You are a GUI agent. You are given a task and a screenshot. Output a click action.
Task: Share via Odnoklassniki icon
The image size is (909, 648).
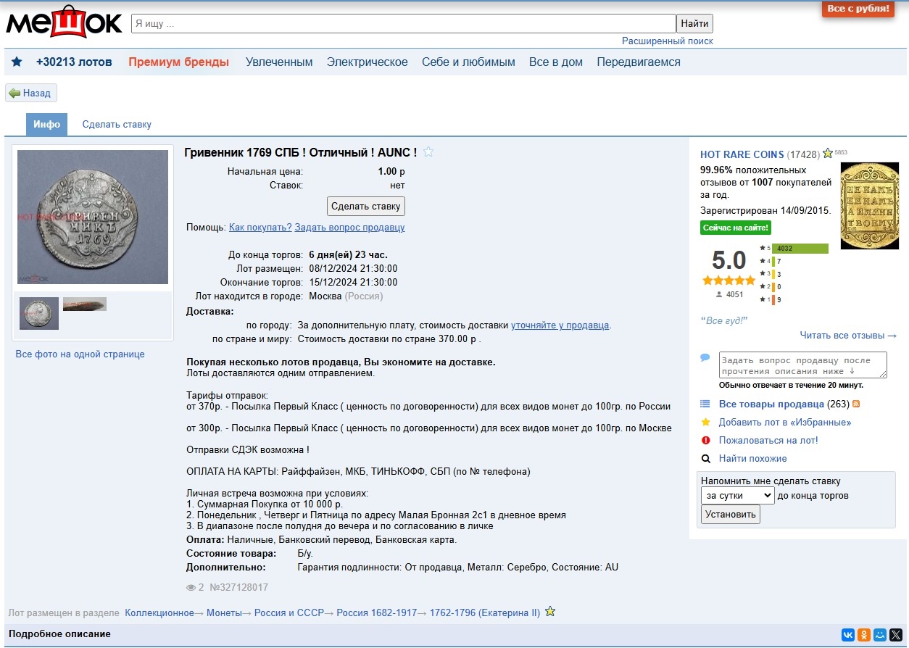pos(863,635)
